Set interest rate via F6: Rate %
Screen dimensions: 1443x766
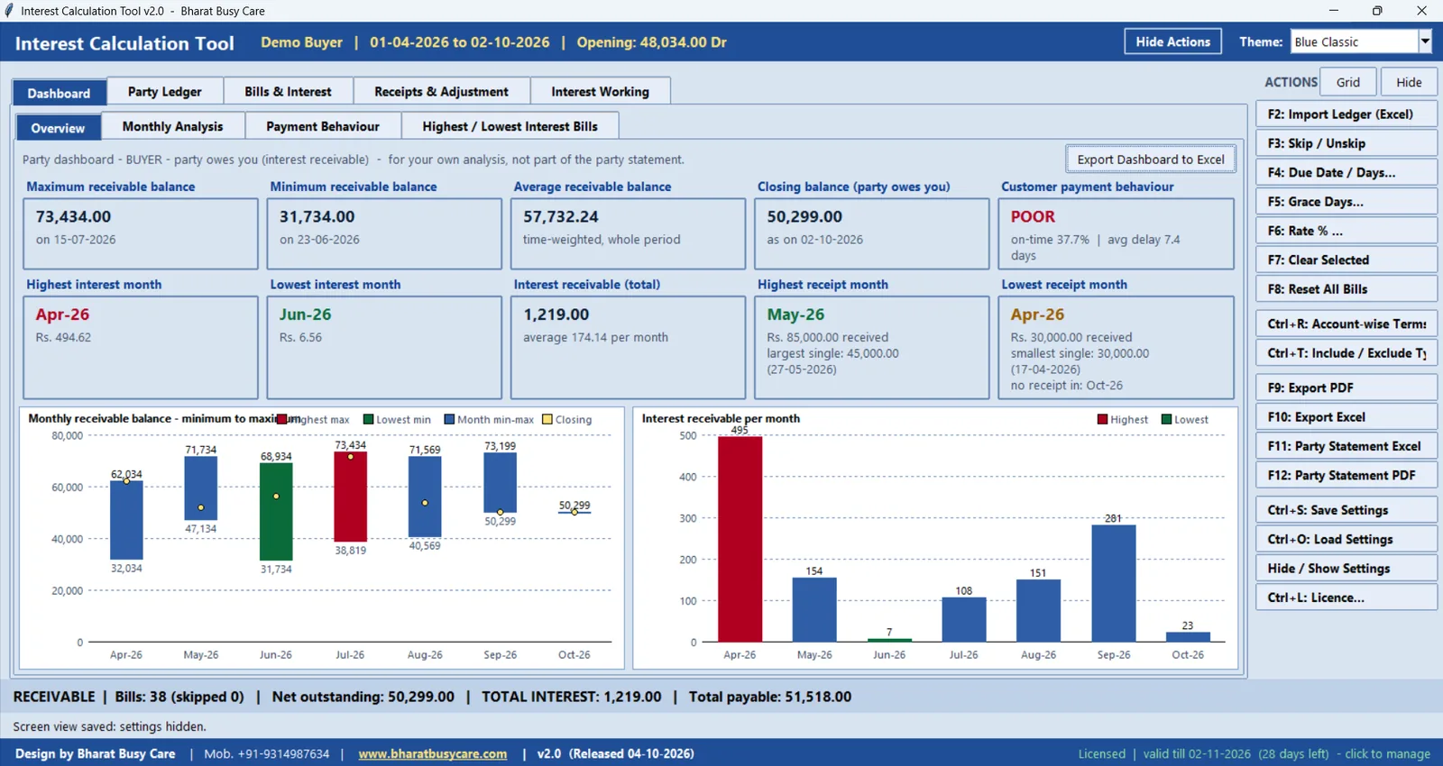click(x=1346, y=231)
